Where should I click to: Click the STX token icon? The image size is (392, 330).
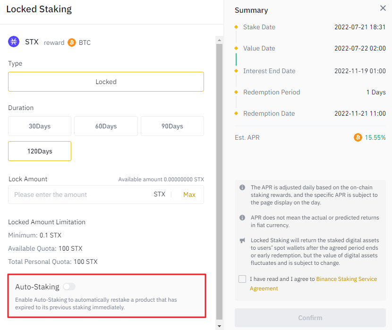pos(14,42)
